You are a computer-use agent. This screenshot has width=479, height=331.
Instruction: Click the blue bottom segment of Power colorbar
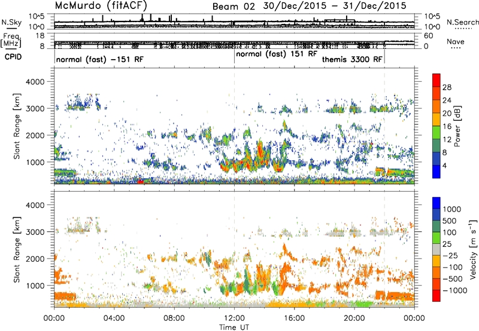tap(436, 171)
